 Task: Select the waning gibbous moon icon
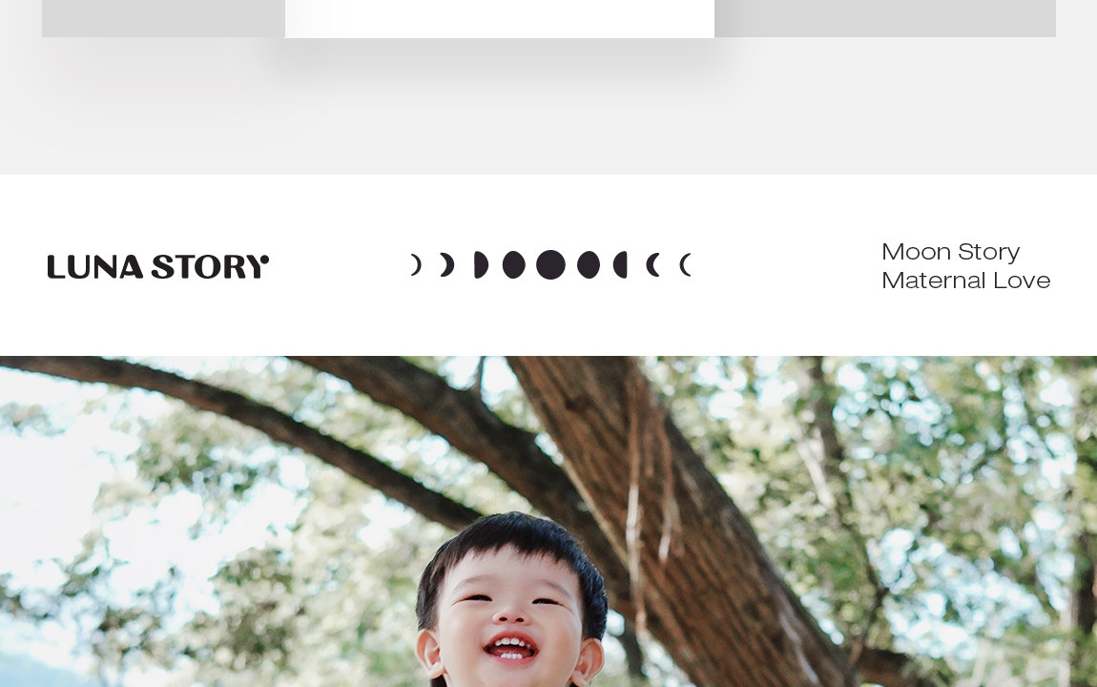click(589, 264)
